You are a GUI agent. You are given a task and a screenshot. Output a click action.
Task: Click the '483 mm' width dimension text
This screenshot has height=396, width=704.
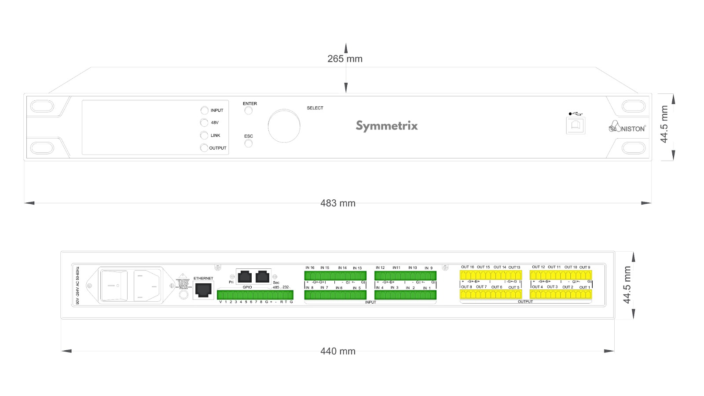tap(338, 203)
